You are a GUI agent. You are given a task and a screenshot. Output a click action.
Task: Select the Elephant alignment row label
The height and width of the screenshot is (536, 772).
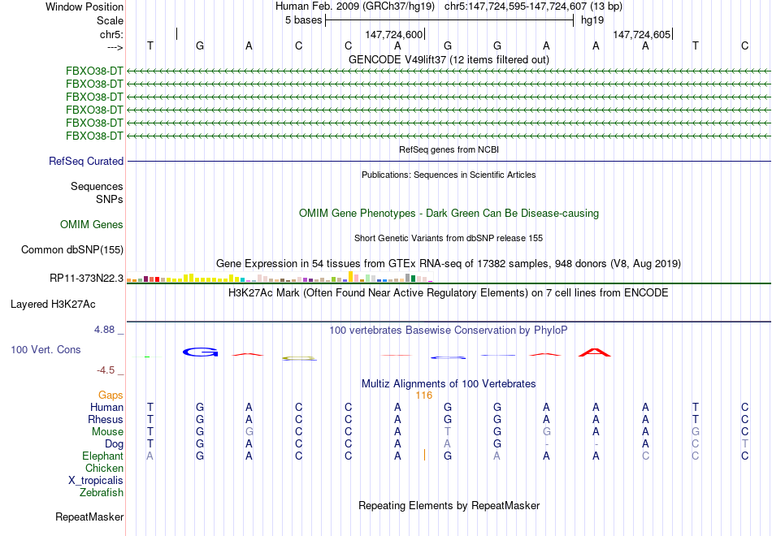tap(103, 456)
